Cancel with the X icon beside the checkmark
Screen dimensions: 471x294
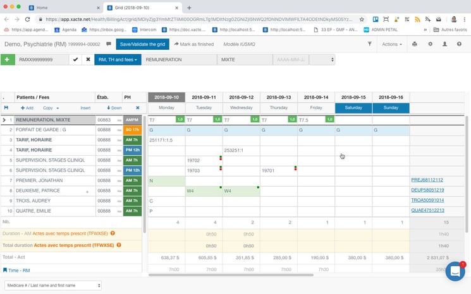pyautogui.click(x=88, y=60)
